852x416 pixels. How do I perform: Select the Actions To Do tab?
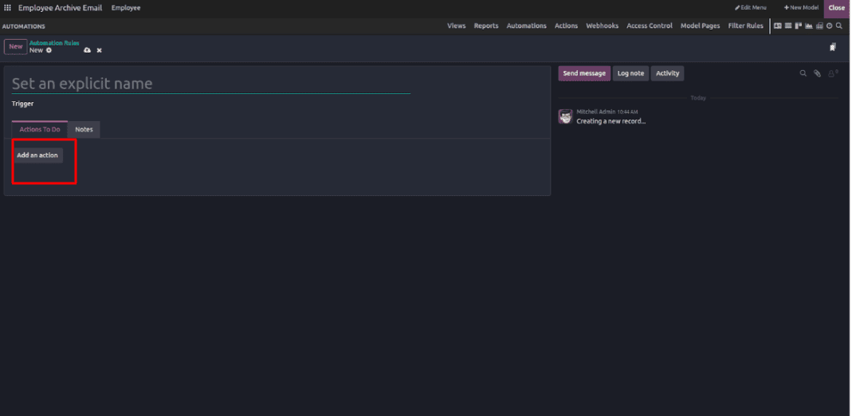point(40,129)
